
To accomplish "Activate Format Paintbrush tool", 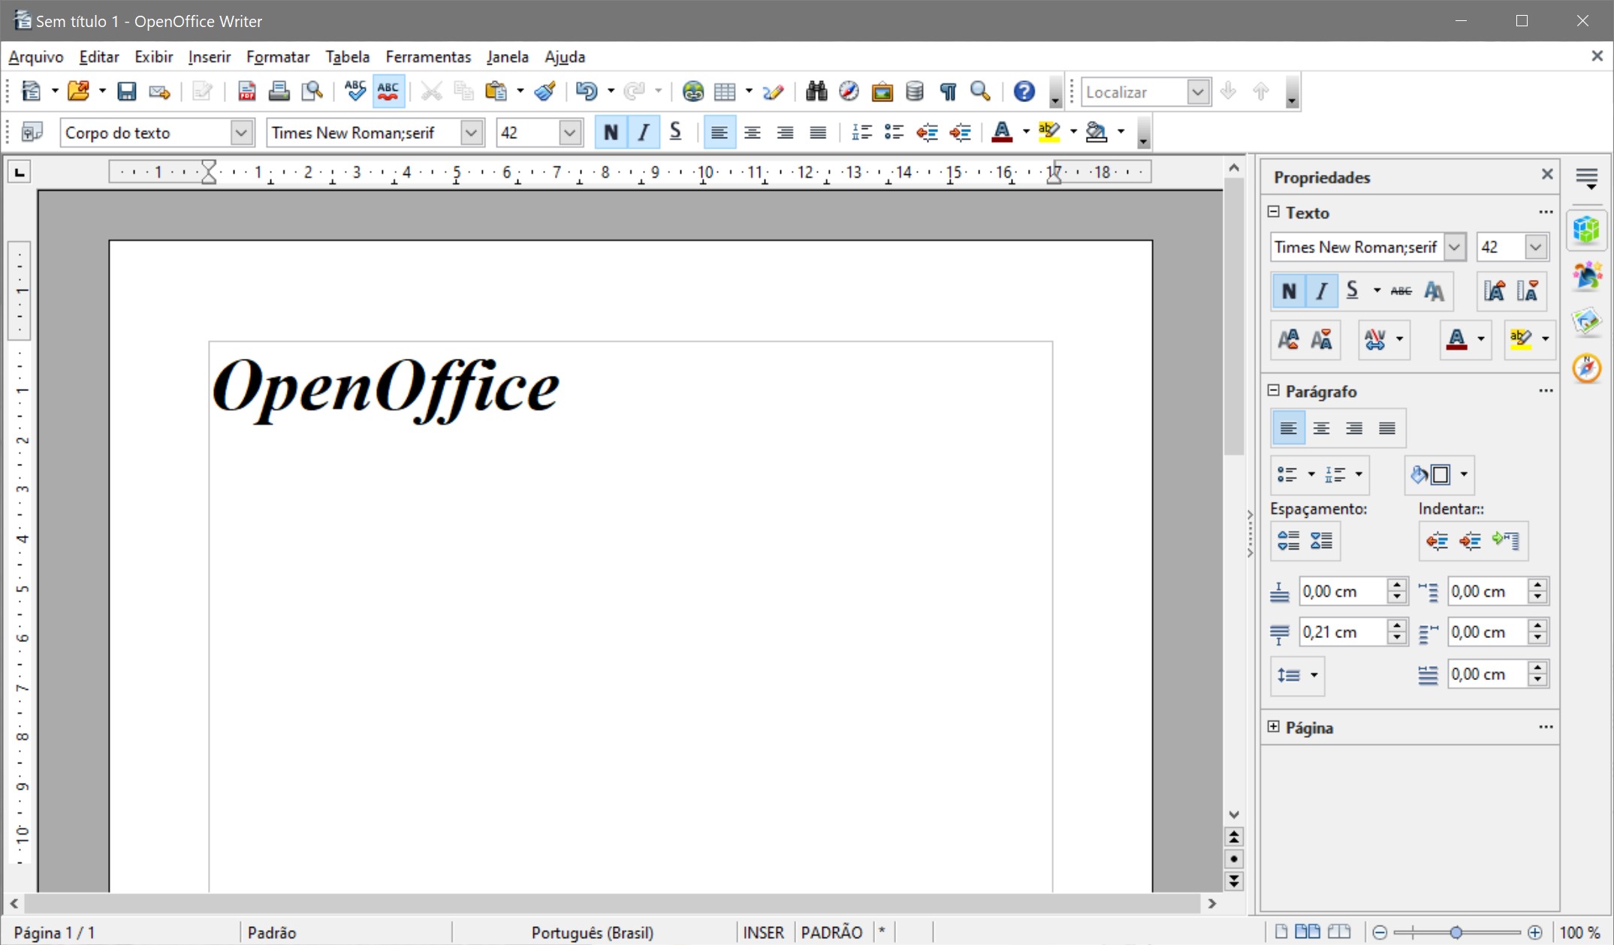I will [545, 92].
